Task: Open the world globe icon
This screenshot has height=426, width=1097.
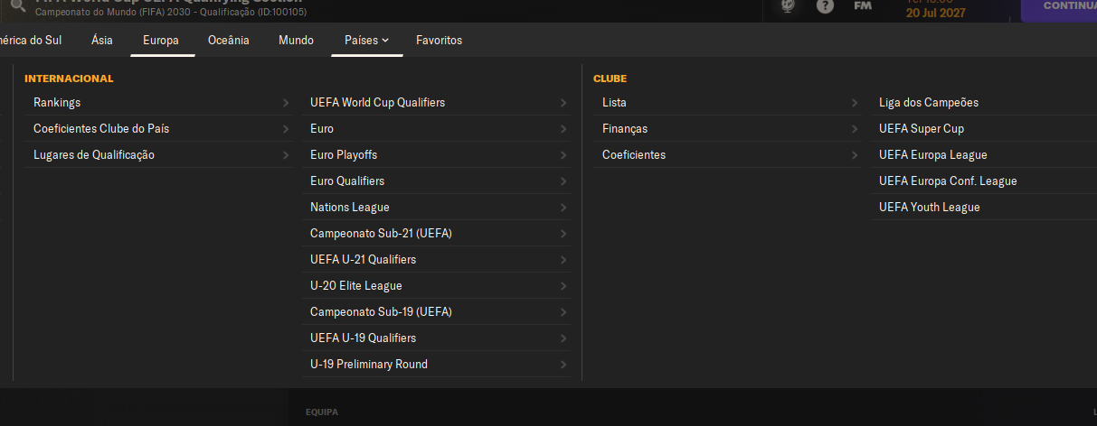Action: pyautogui.click(x=789, y=6)
